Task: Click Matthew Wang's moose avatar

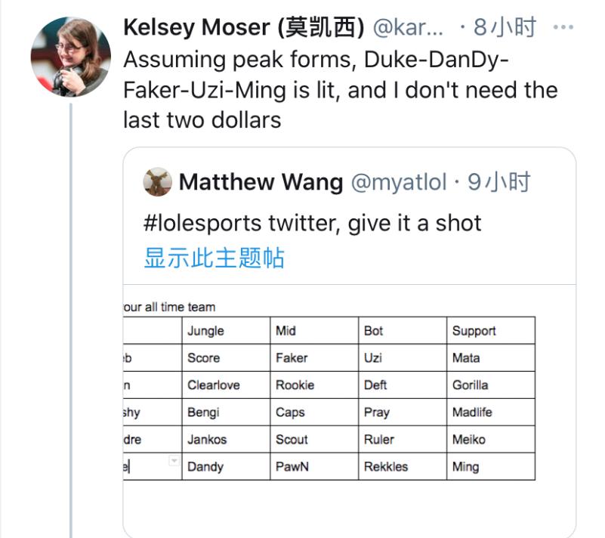Action: [157, 182]
